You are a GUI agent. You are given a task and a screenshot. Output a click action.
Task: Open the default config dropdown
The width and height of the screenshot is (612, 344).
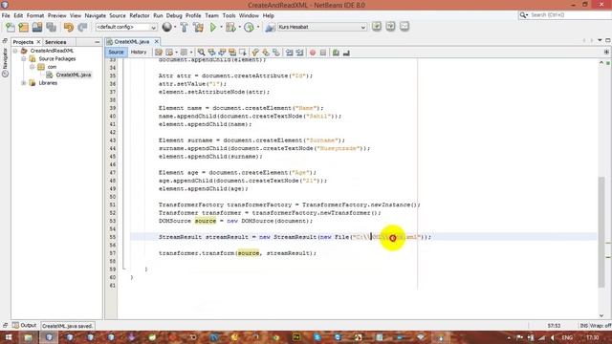pos(126,27)
